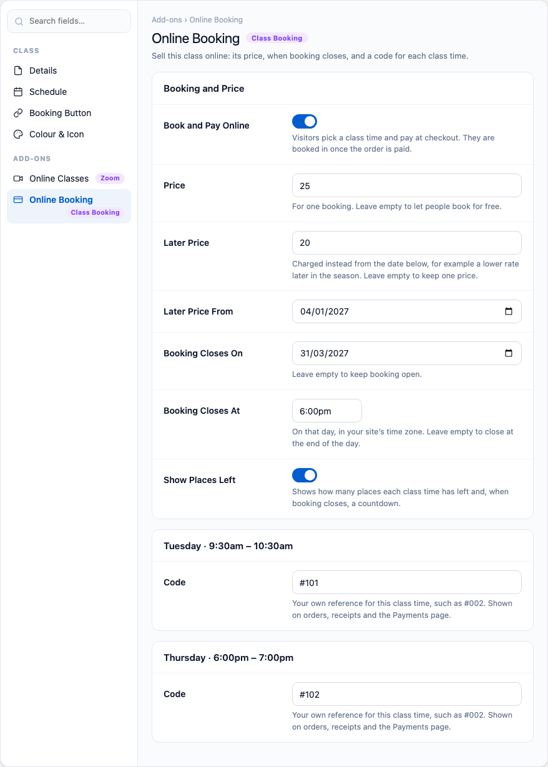Open the Booking Closes On calendar picker icon
This screenshot has height=767, width=548.
[x=509, y=353]
